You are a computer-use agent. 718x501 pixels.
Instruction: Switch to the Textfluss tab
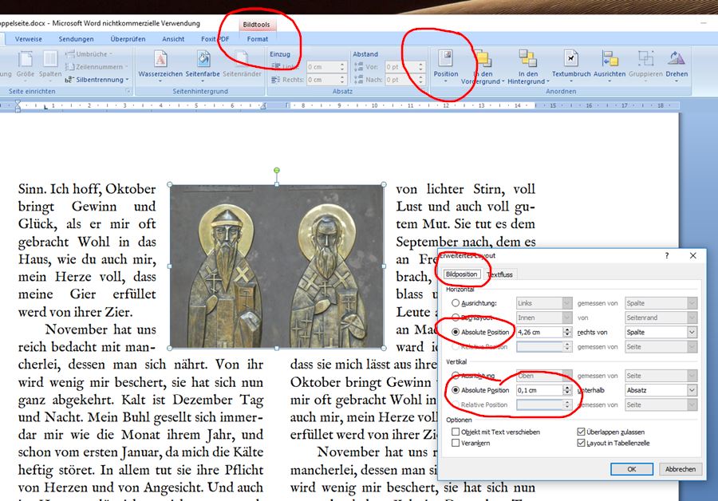pos(500,274)
